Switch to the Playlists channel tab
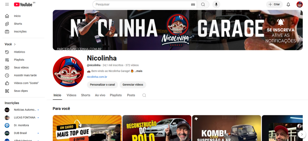Image resolution: width=308 pixels, height=141 pixels. click(x=116, y=95)
